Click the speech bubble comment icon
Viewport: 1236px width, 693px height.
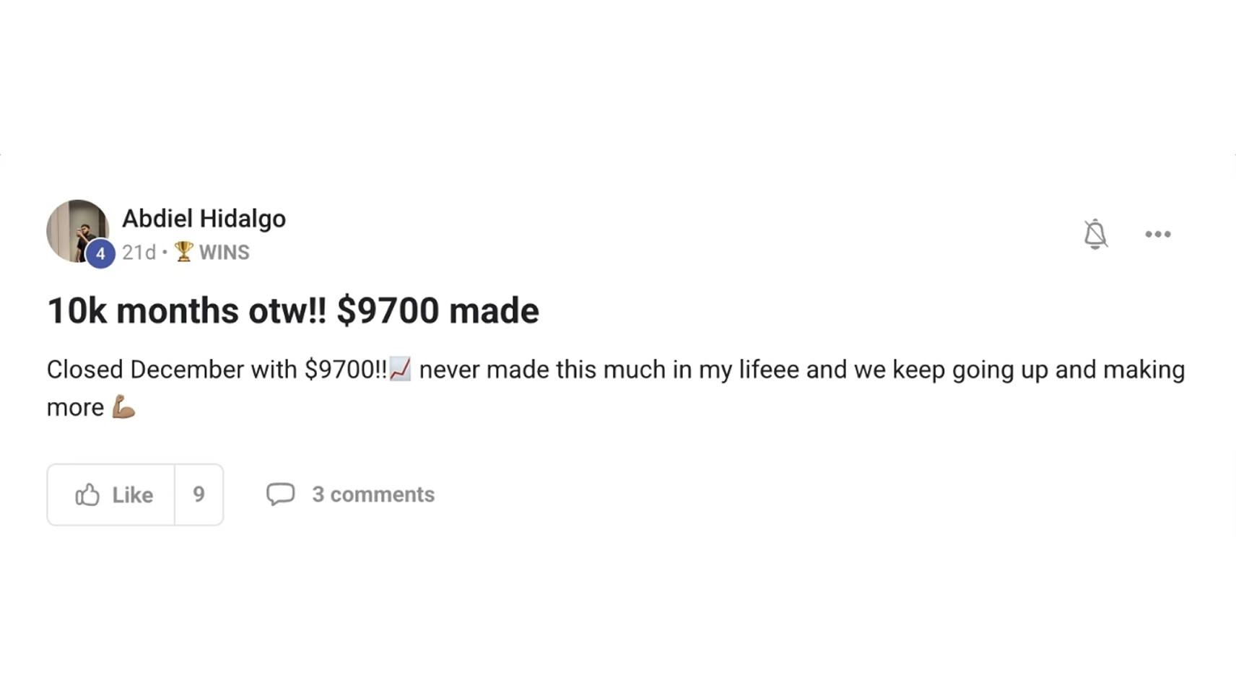(x=280, y=494)
